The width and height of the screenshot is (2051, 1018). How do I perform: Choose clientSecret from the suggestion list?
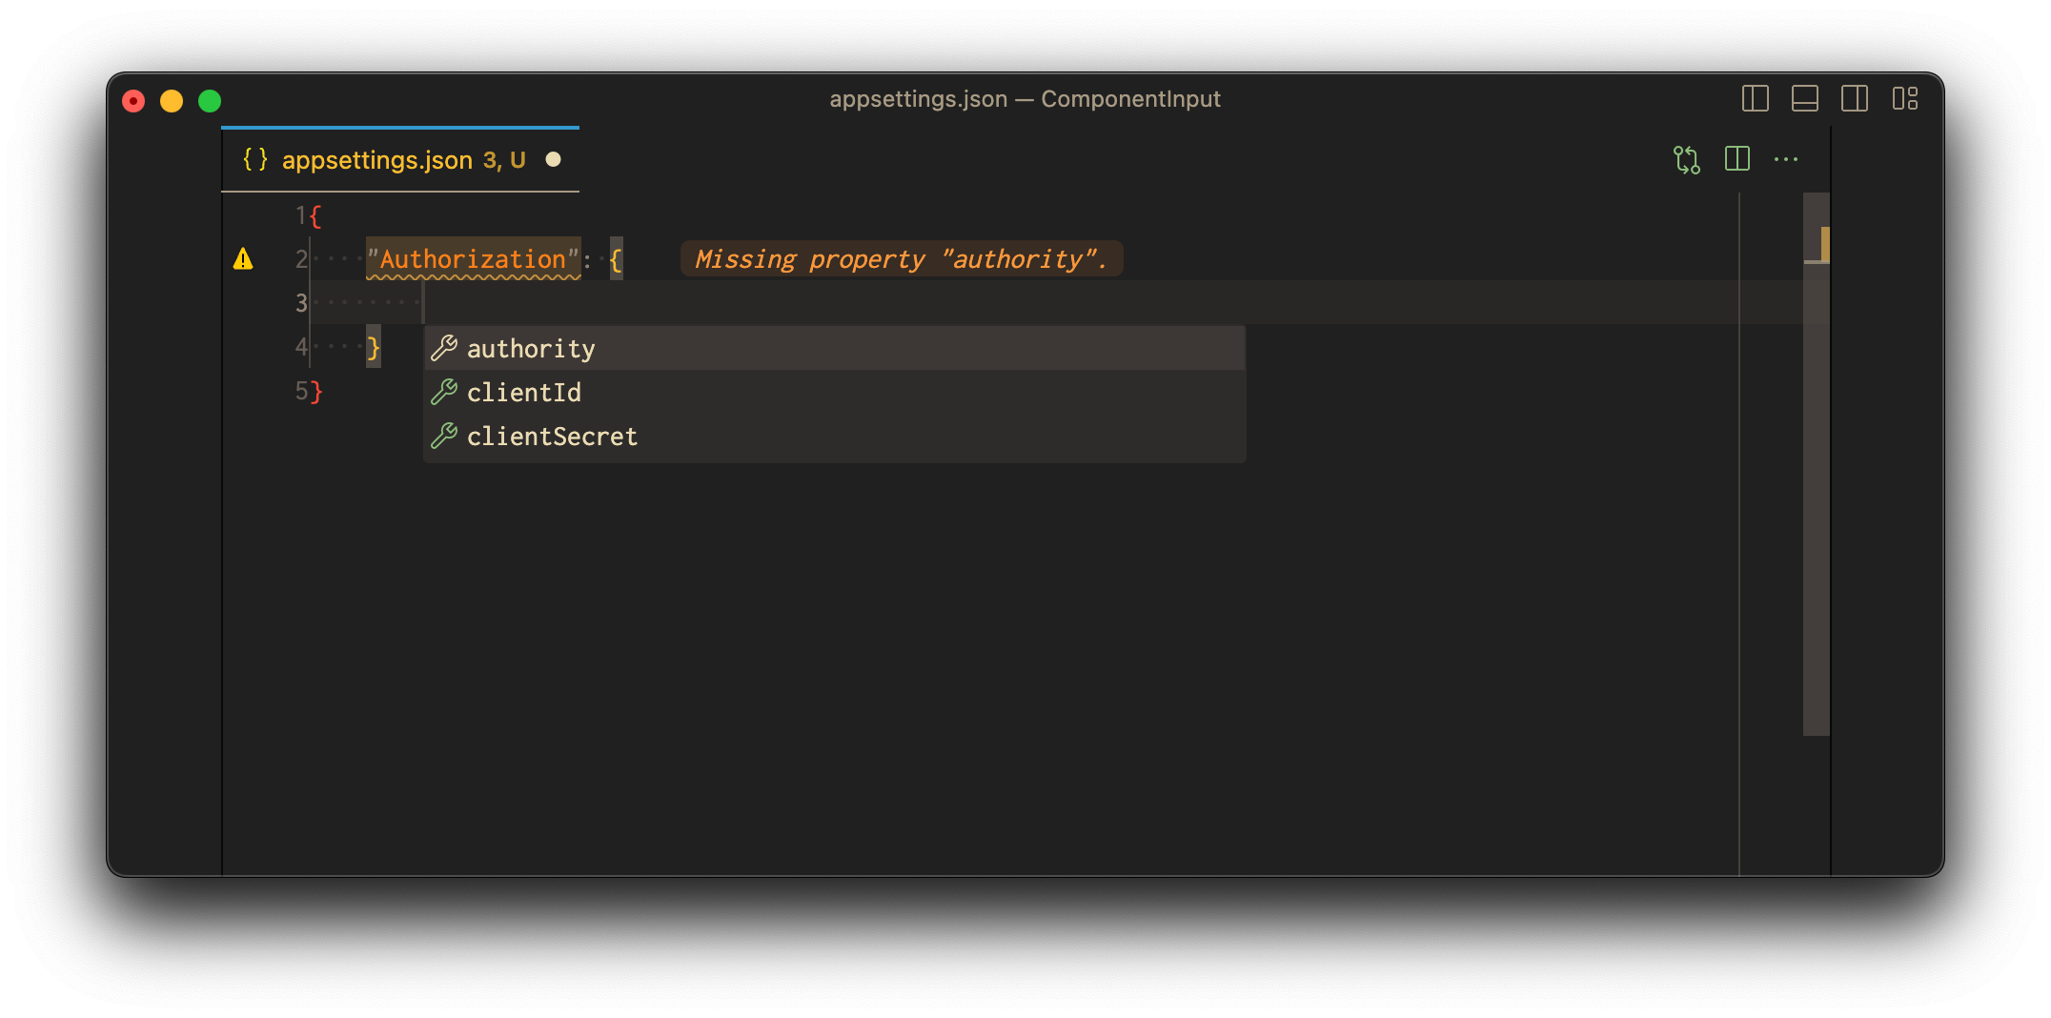pyautogui.click(x=835, y=437)
